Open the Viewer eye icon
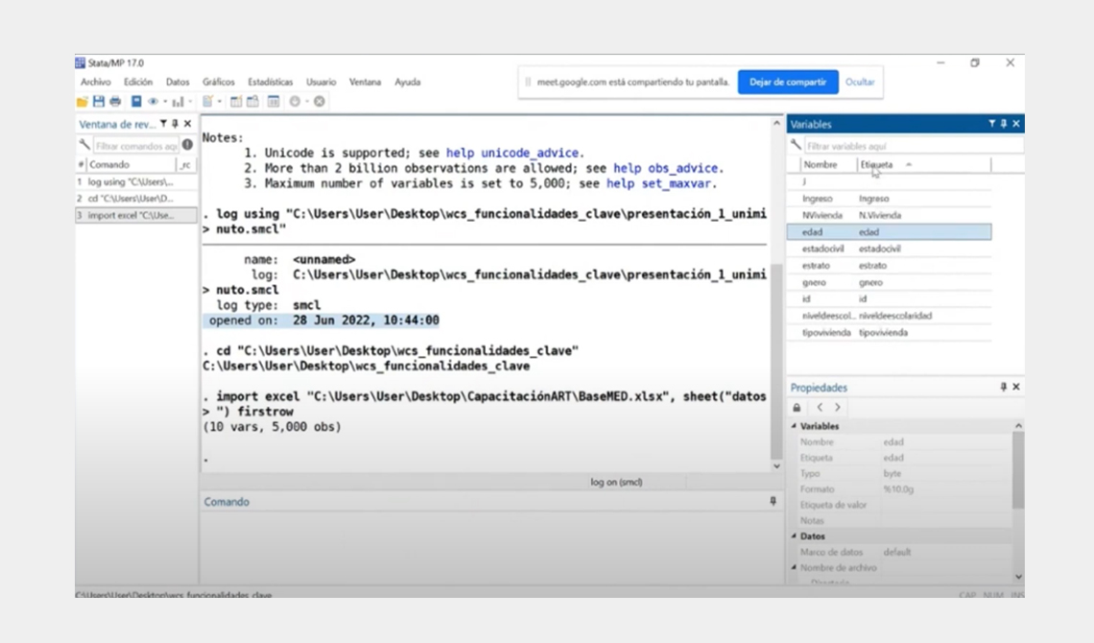This screenshot has height=643, width=1094. click(153, 102)
